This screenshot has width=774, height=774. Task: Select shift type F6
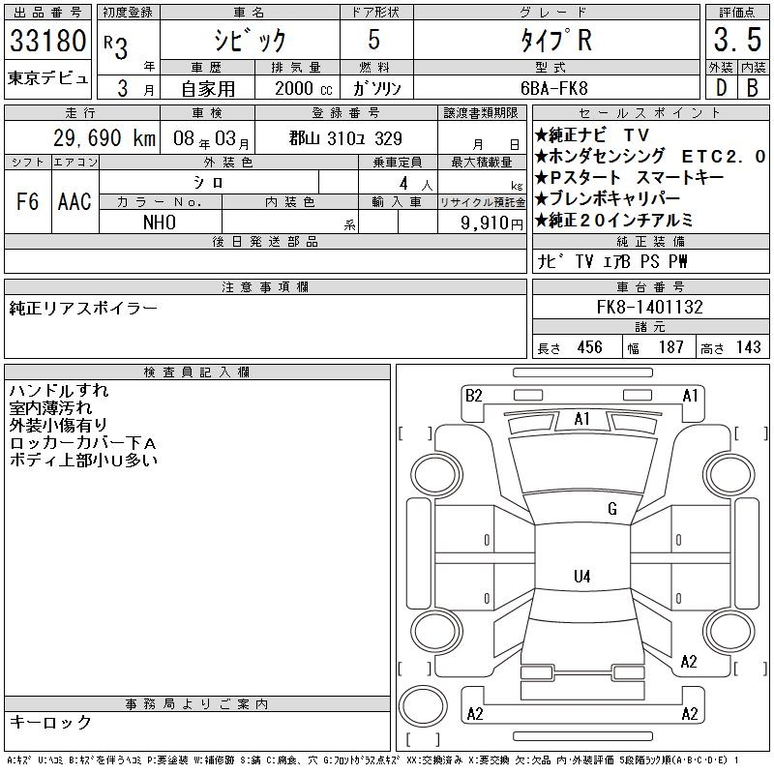28,201
